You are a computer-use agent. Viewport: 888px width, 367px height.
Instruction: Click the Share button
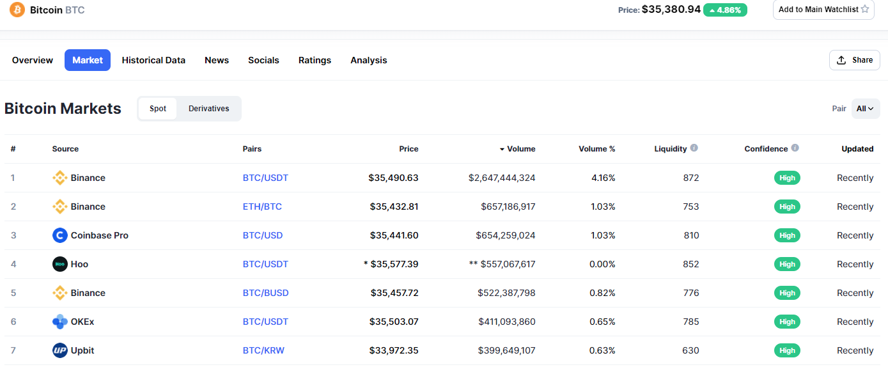coord(855,60)
